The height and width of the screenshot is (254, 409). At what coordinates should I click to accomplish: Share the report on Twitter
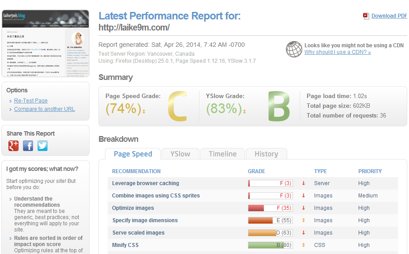(x=42, y=146)
